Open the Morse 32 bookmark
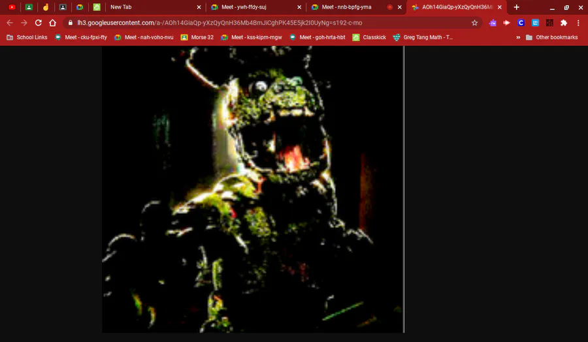This screenshot has width=588, height=342. (197, 37)
